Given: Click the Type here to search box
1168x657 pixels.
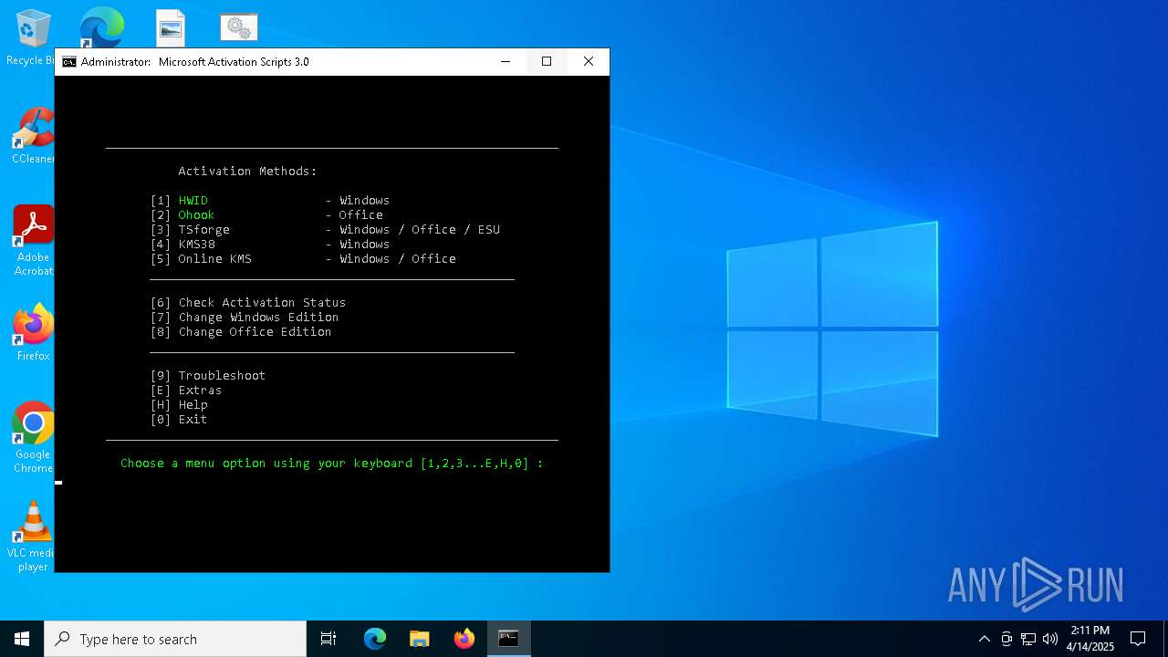Looking at the screenshot, I should [x=175, y=639].
